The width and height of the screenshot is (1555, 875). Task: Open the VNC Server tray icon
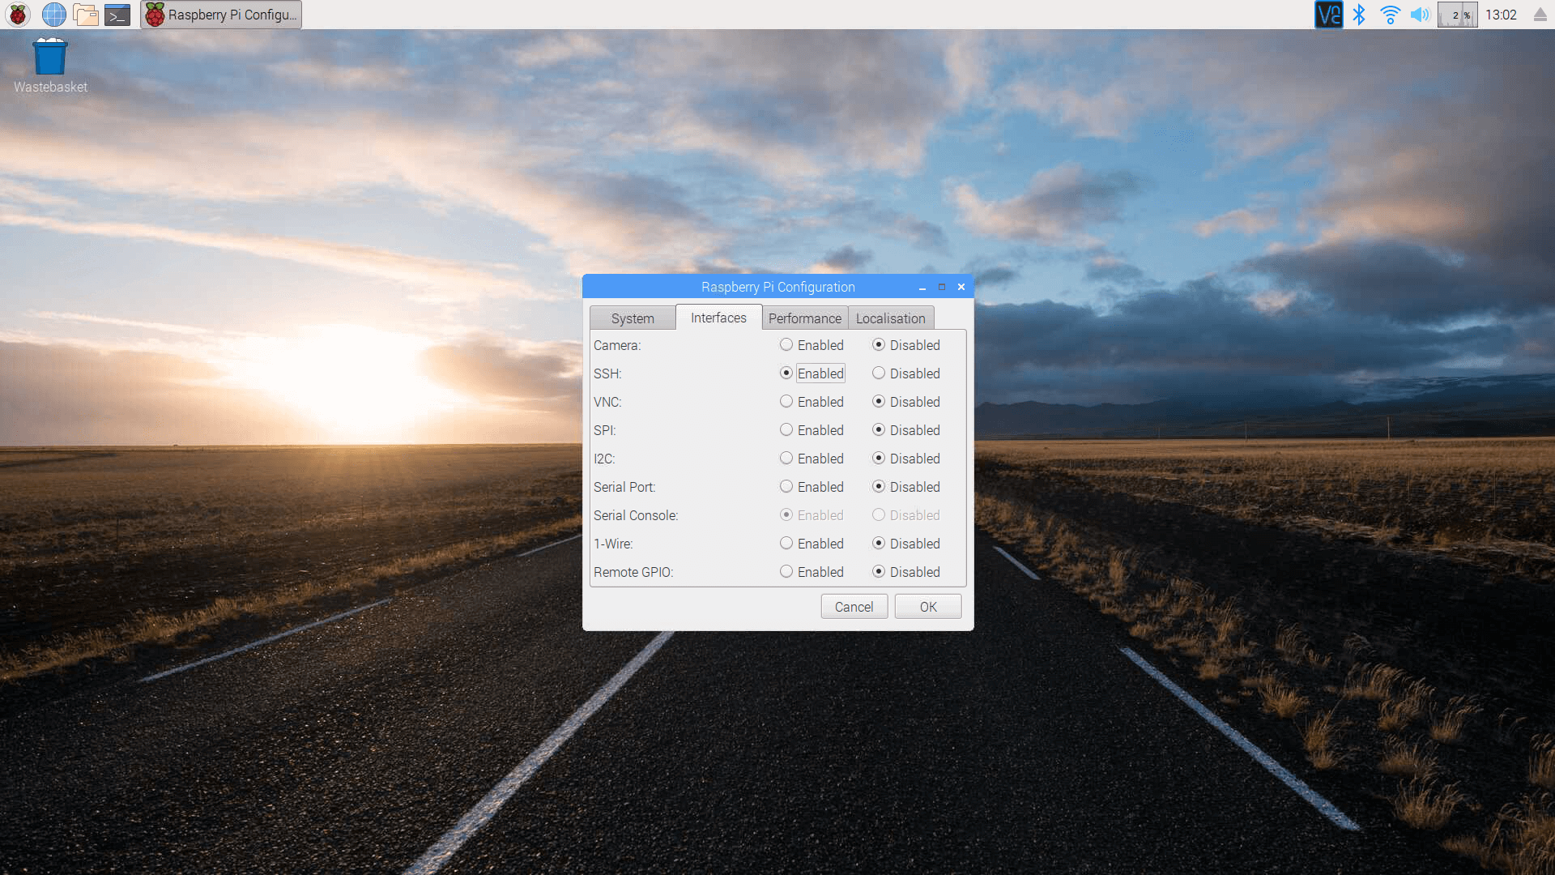[x=1328, y=15]
